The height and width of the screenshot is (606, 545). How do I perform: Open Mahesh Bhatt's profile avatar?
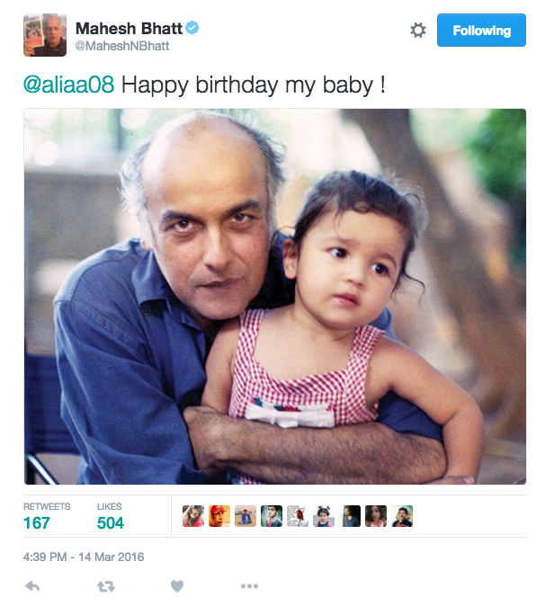coord(45,35)
